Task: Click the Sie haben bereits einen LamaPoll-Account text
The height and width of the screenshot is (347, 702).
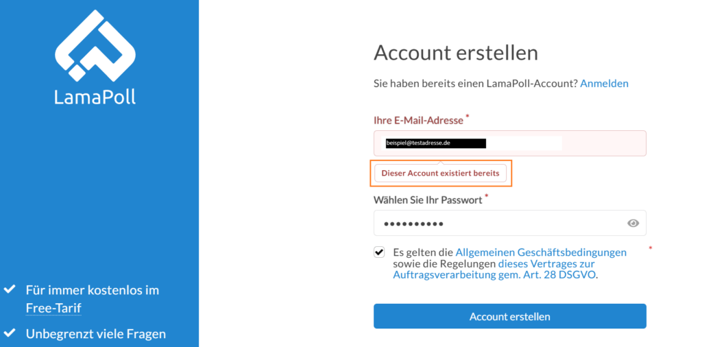Action: coord(476,84)
